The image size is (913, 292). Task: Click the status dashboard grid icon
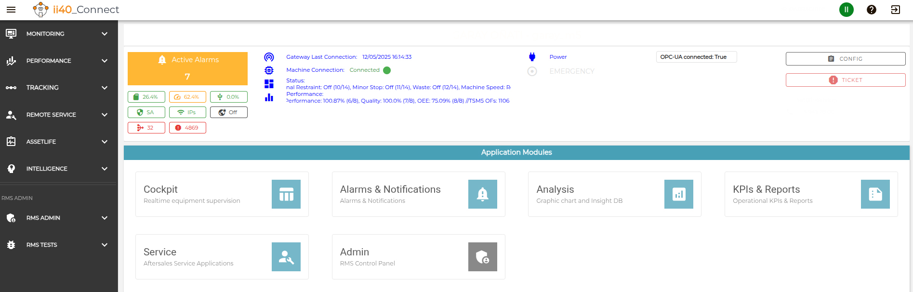tap(269, 84)
